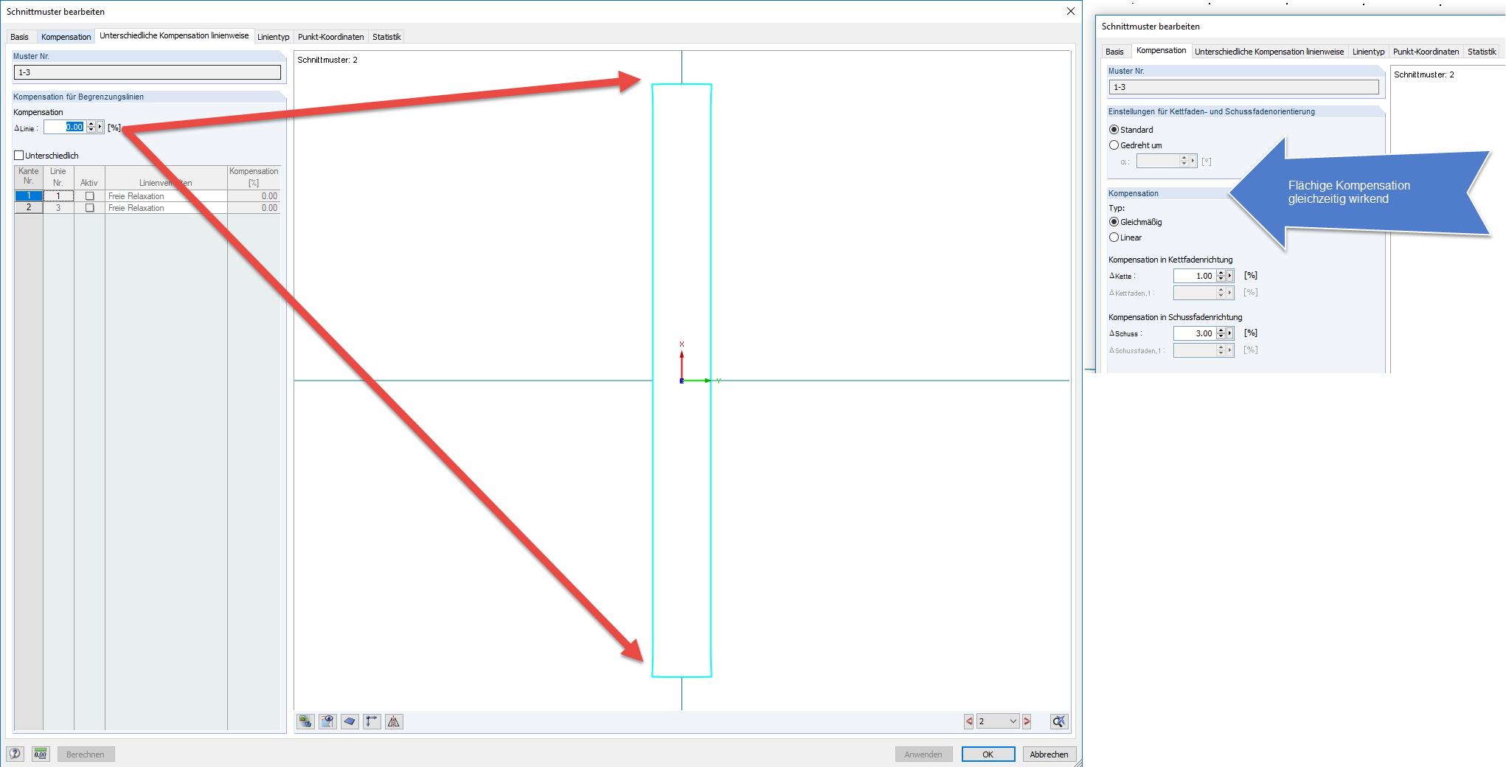Click Linie Nr. cell with value 3
The image size is (1506, 767).
click(x=58, y=208)
